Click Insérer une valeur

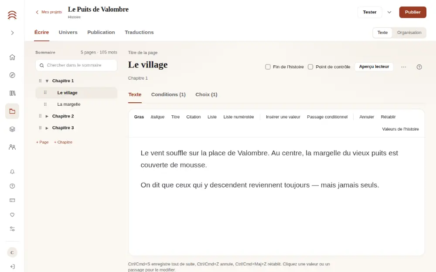pyautogui.click(x=283, y=117)
